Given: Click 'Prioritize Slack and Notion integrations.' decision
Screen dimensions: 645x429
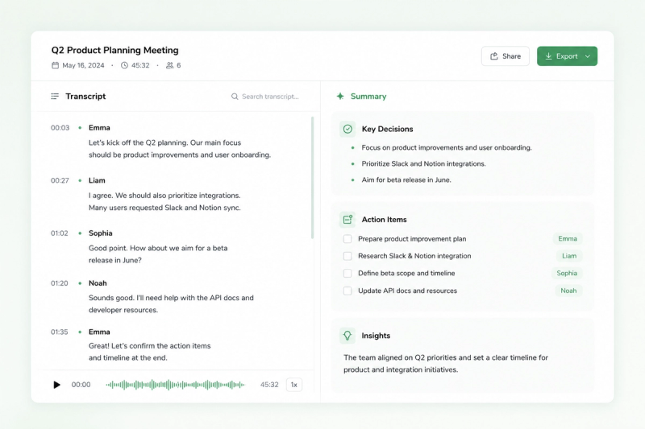Looking at the screenshot, I should [423, 163].
